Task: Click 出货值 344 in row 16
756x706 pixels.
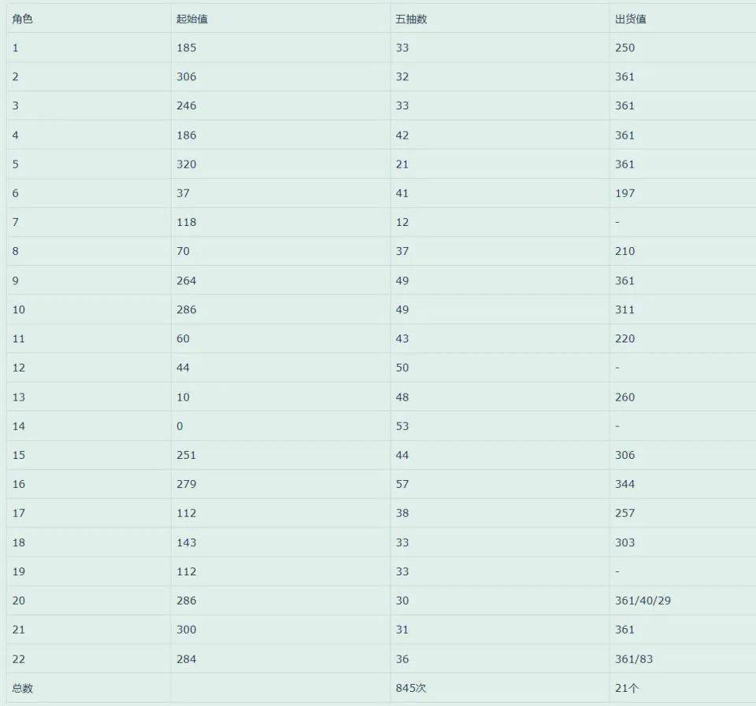Action: 624,484
